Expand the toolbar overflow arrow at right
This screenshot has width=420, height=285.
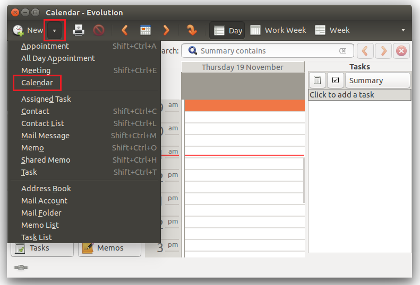(x=403, y=30)
